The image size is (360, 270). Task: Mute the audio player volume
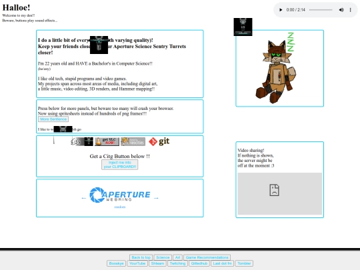[341, 10]
